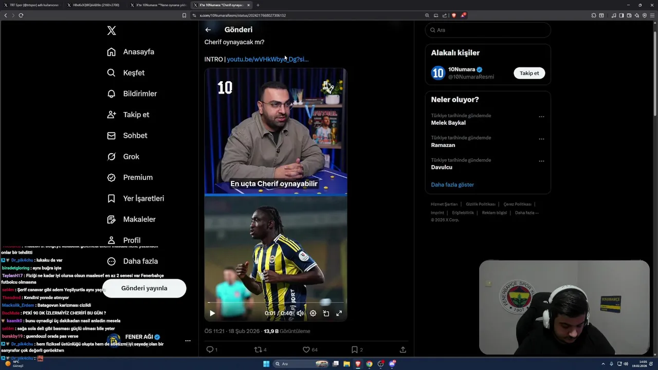The height and width of the screenshot is (370, 658).
Task: Play the post video
Action: pyautogui.click(x=212, y=313)
